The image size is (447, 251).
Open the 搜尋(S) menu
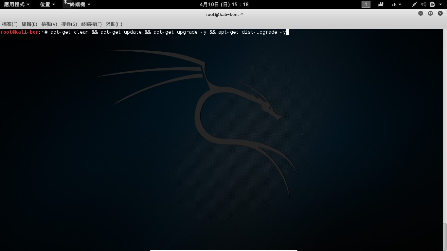(69, 24)
